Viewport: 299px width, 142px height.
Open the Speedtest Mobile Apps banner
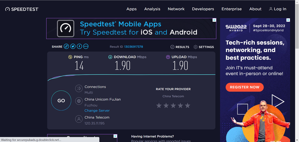click(131, 29)
